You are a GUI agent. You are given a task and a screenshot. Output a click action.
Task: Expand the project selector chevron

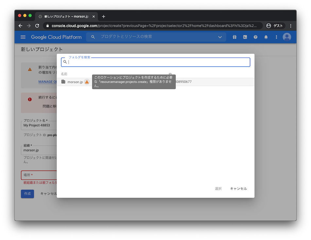[220, 37]
